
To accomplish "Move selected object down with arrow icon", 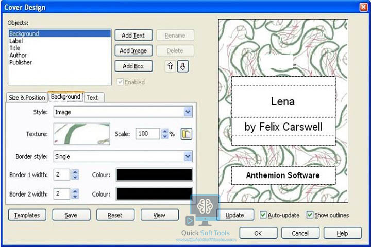I will click(183, 66).
